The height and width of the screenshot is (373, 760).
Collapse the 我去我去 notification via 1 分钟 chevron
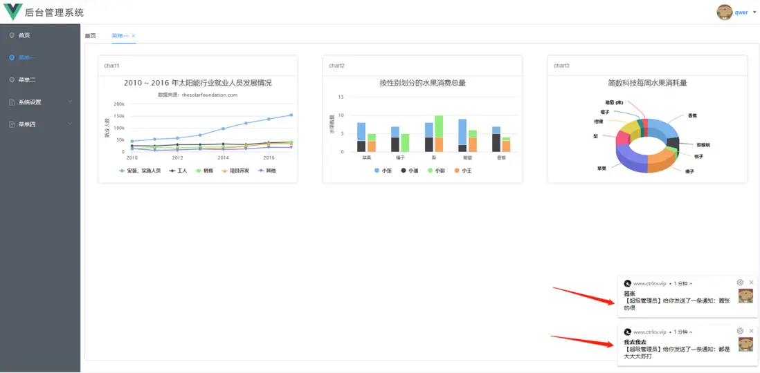coord(691,332)
